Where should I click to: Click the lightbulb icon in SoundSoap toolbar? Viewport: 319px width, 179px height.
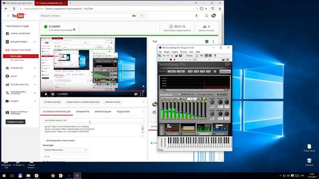(x=215, y=55)
